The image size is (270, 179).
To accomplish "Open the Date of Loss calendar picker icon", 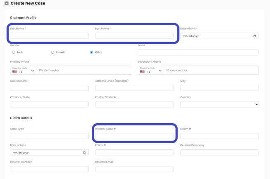I will tap(85, 153).
